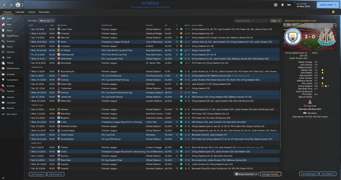Click the Chelsea row status circle
Screen dimensions: 341x180
point(181,34)
